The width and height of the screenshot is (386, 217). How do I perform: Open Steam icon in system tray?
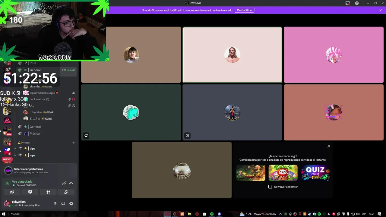coord(309,214)
